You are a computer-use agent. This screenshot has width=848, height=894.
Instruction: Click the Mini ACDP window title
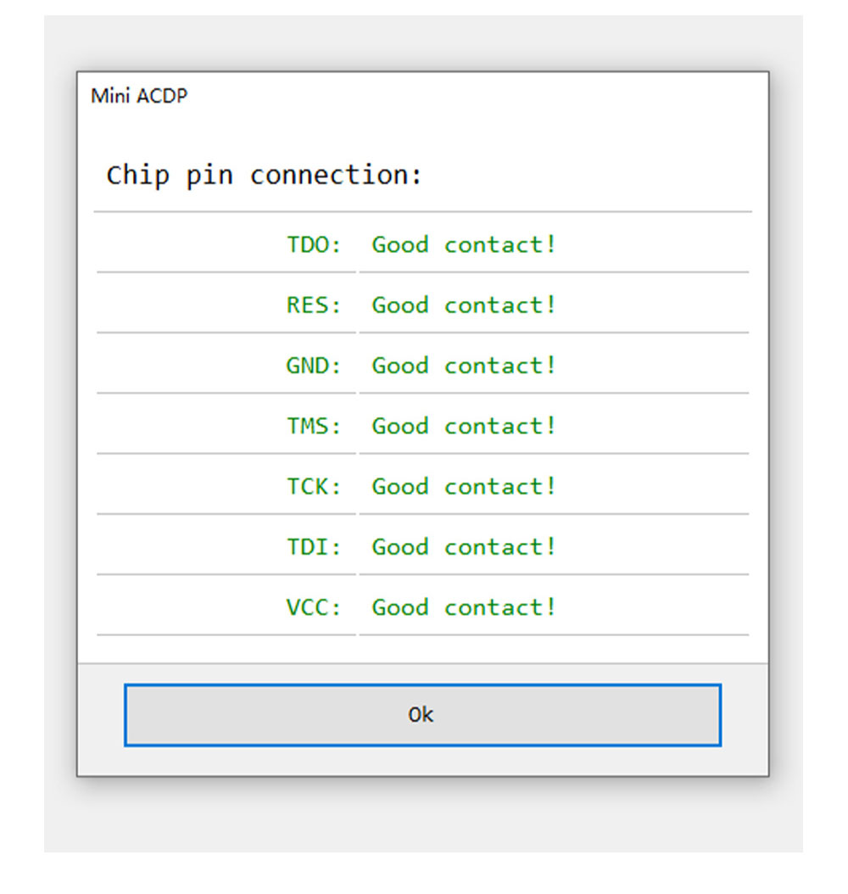point(139,96)
